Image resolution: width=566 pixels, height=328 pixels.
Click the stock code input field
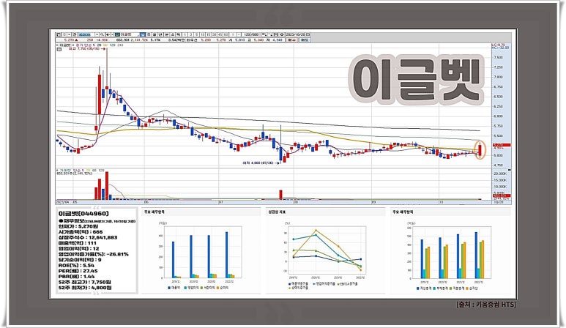86,34
